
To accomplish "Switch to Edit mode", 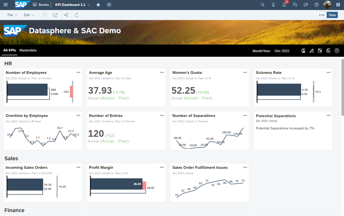I will 322,15.
